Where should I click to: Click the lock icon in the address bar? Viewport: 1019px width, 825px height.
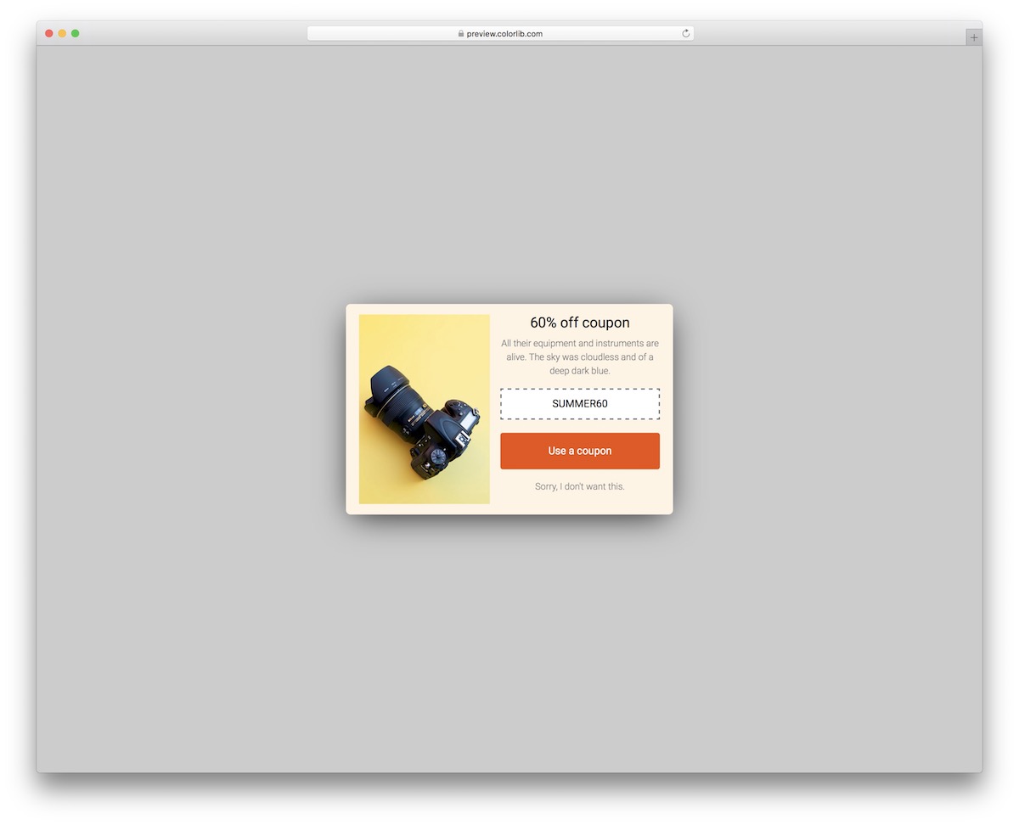(x=461, y=34)
